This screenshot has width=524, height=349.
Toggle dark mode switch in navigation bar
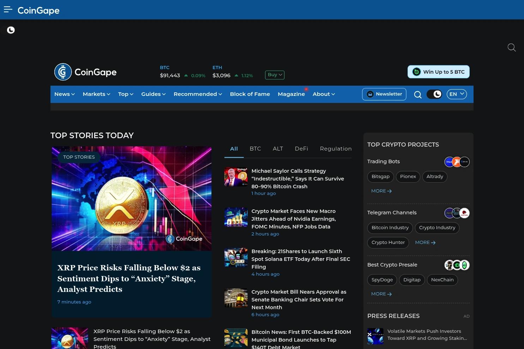point(434,94)
